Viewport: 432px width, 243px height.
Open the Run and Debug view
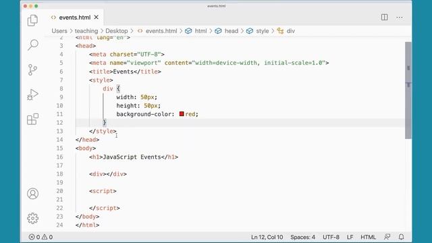click(x=32, y=94)
